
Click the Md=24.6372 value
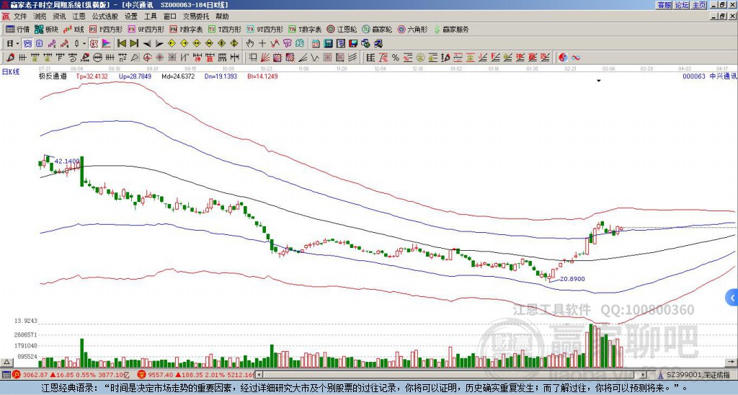(178, 76)
